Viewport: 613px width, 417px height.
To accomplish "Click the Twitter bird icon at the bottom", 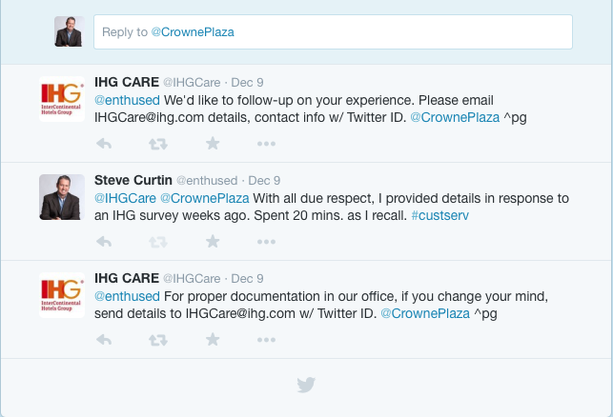I will 306,385.
